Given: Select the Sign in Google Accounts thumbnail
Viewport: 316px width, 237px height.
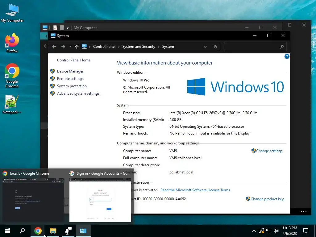Looking at the screenshot, I should pos(100,197).
